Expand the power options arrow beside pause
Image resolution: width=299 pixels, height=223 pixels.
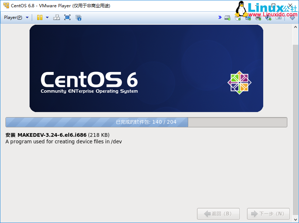[x=47, y=17]
